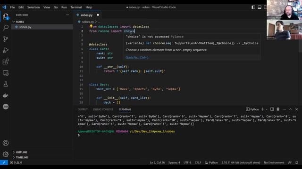Screen dimensions: 302x169
Task: Switch to the DEBUG CONSOLE tab
Action: pos(103,109)
